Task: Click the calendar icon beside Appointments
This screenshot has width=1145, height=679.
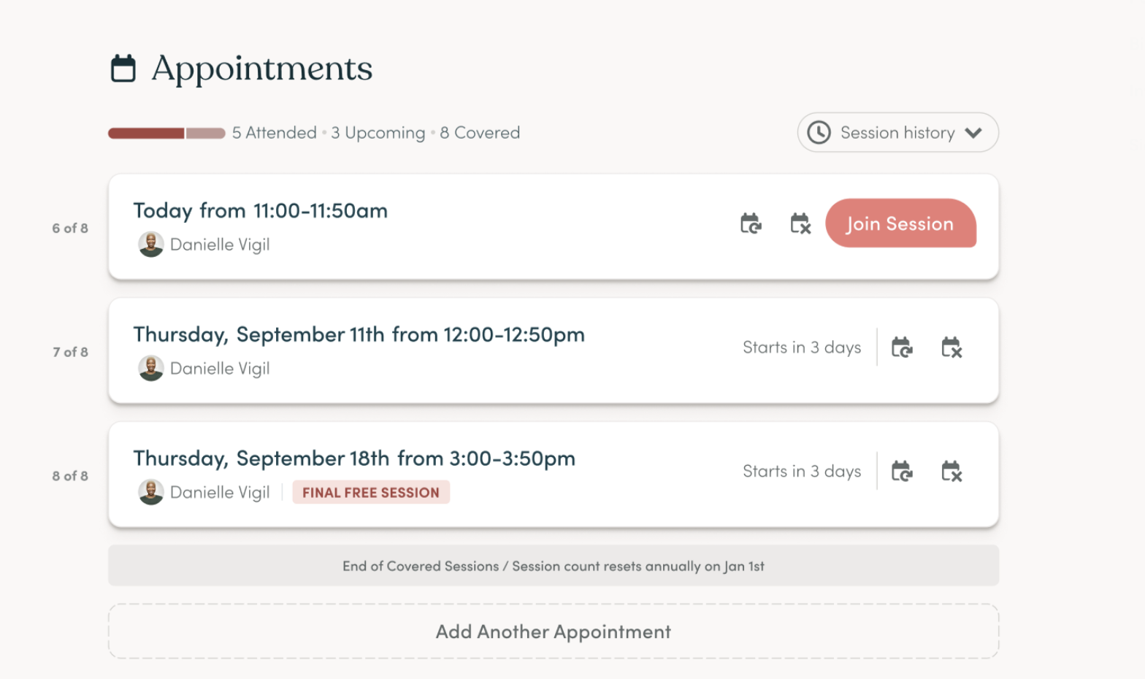Action: (123, 69)
